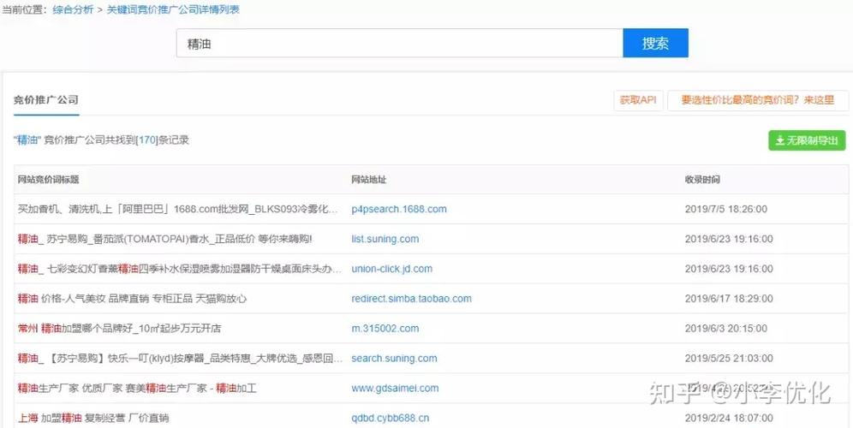
Task: Click the title starting 买加香机、清洗机
Action: click(x=178, y=210)
